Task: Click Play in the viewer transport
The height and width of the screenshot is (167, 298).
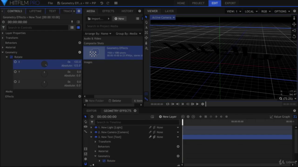Action: click(197, 104)
